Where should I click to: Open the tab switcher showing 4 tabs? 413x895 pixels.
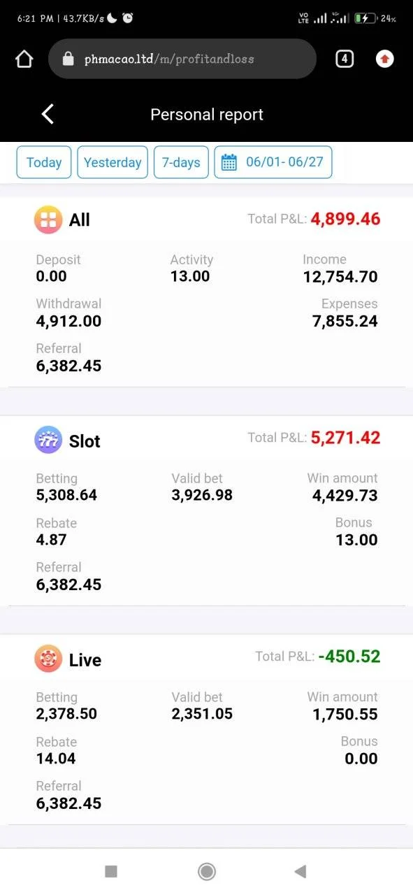[344, 59]
